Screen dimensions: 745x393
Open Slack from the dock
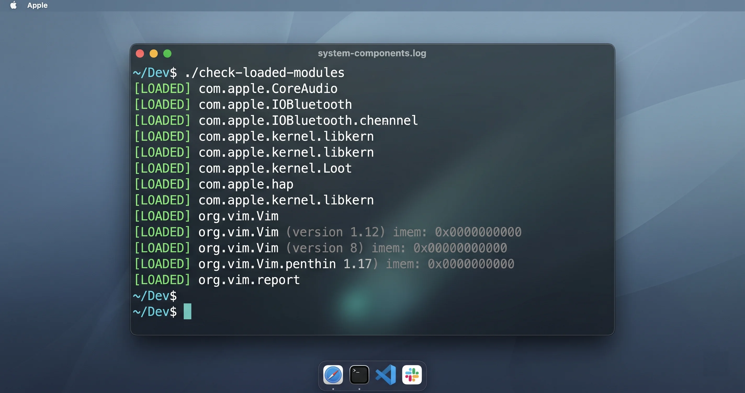pyautogui.click(x=412, y=375)
